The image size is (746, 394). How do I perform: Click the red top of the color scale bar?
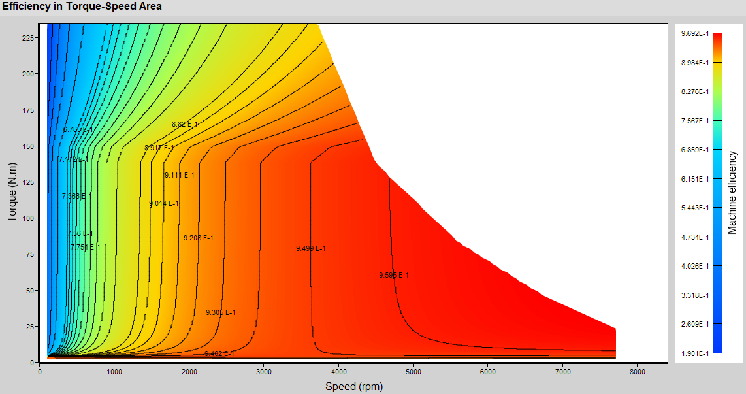[x=717, y=38]
